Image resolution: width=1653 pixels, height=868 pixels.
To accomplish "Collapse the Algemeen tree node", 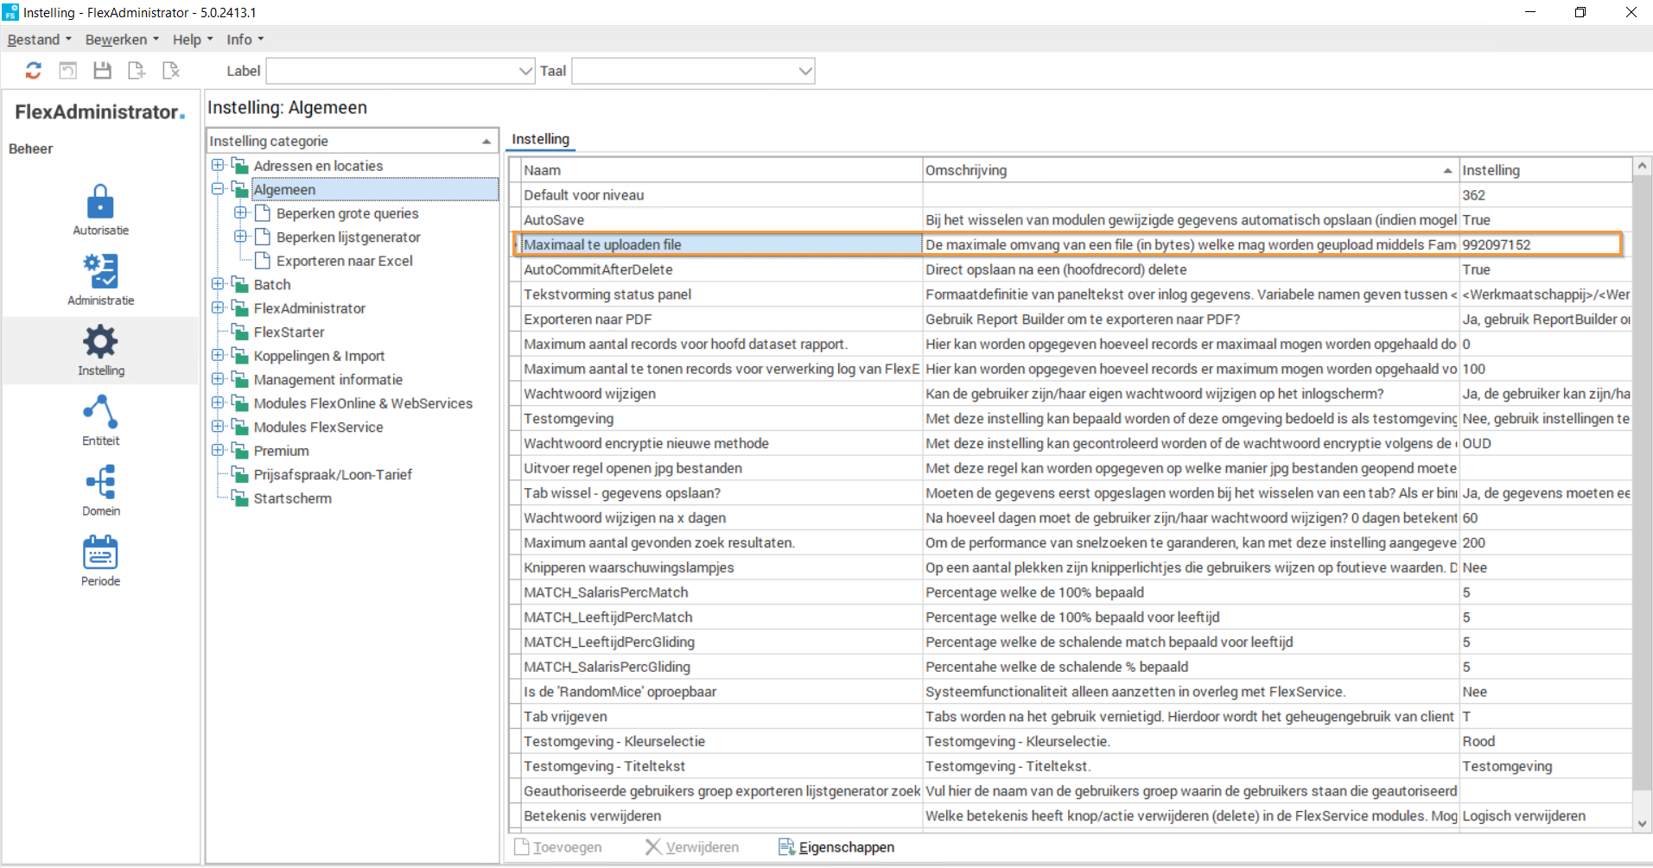I will coord(218,189).
